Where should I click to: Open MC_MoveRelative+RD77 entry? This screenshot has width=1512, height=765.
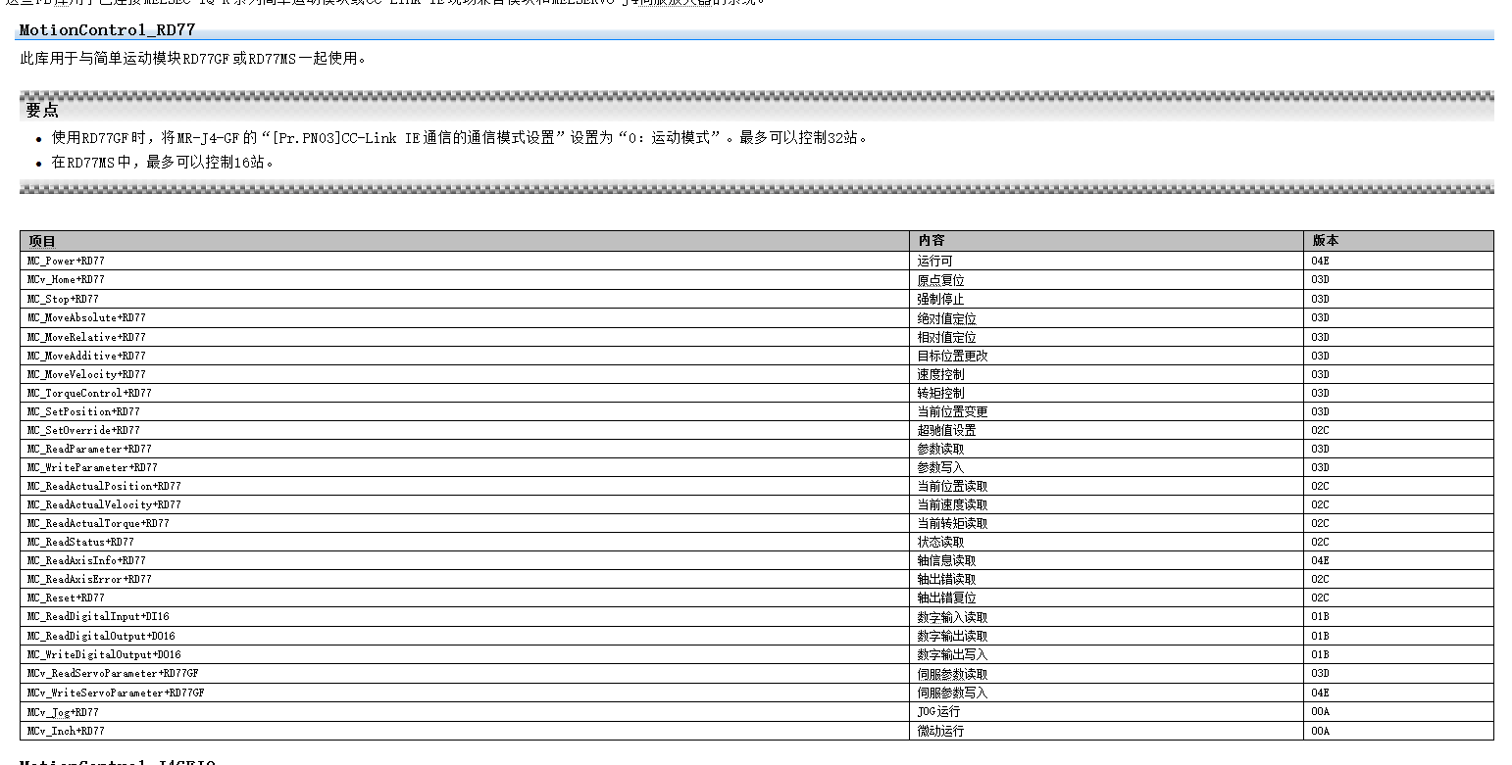point(86,337)
